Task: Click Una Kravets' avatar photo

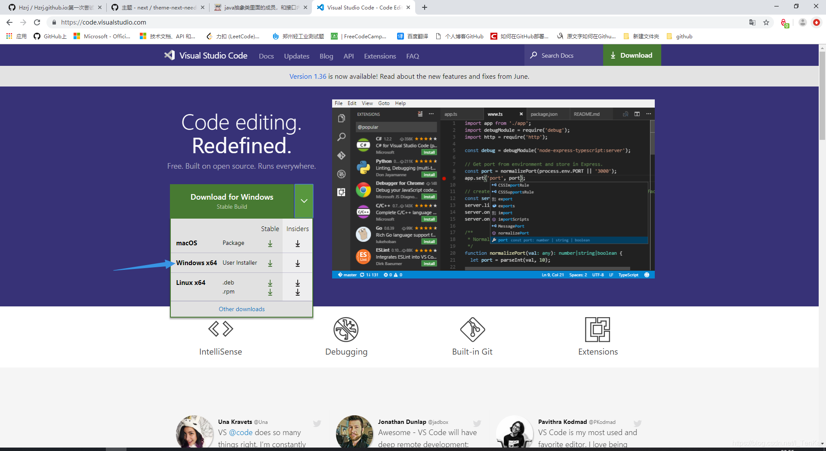Action: click(194, 432)
